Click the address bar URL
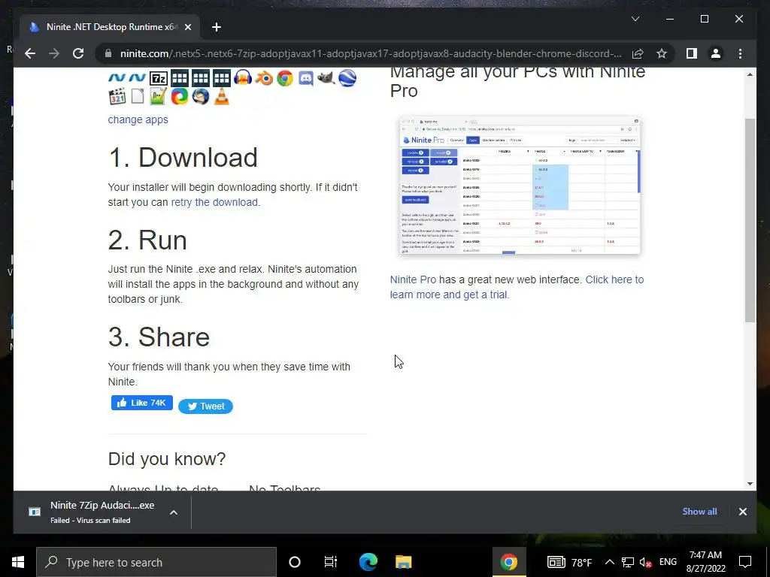The width and height of the screenshot is (770, 577). point(371,53)
